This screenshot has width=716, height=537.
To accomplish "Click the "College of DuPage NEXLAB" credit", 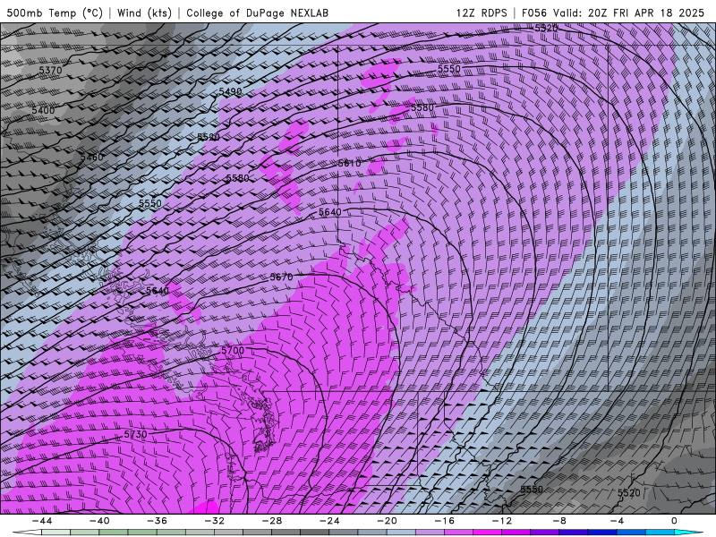I will [258, 13].
